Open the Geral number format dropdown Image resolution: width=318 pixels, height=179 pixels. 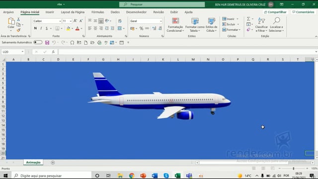[x=161, y=21]
